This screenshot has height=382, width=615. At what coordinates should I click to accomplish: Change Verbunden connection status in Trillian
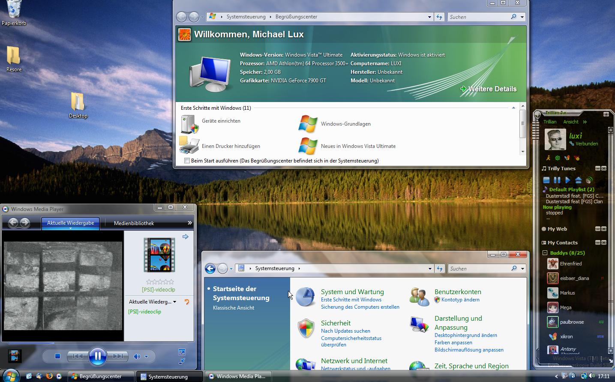point(583,144)
